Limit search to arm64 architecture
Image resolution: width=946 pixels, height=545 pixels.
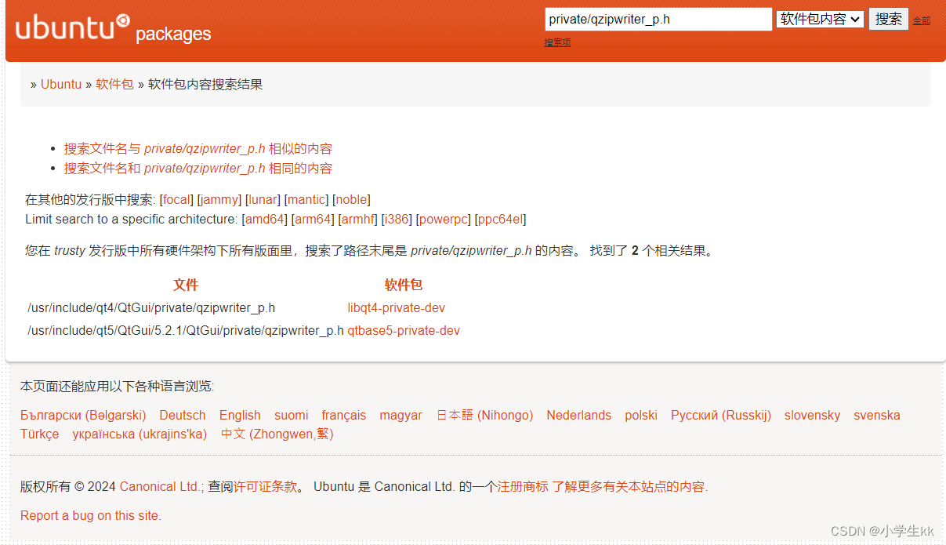coord(314,220)
